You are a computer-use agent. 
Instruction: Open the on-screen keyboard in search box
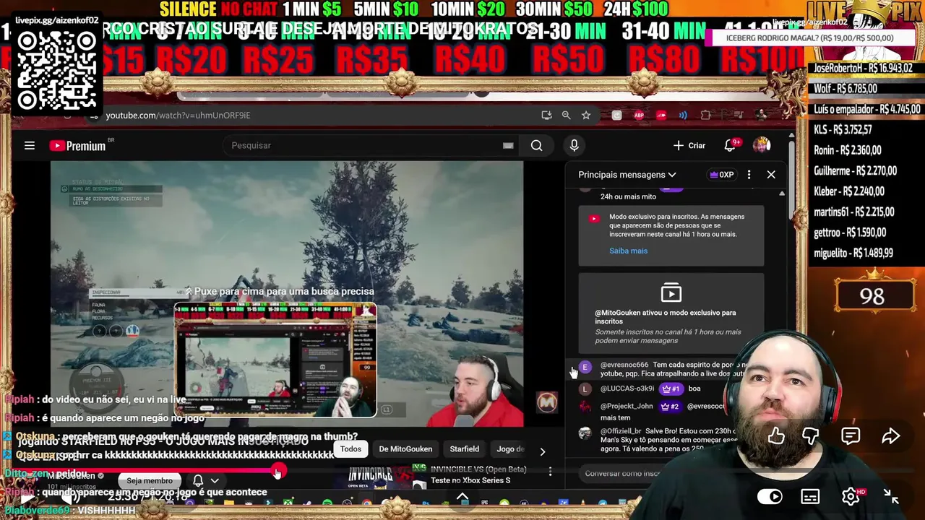pos(508,145)
